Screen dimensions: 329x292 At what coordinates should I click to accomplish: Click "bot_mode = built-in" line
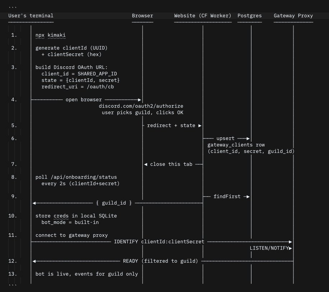tap(70, 222)
